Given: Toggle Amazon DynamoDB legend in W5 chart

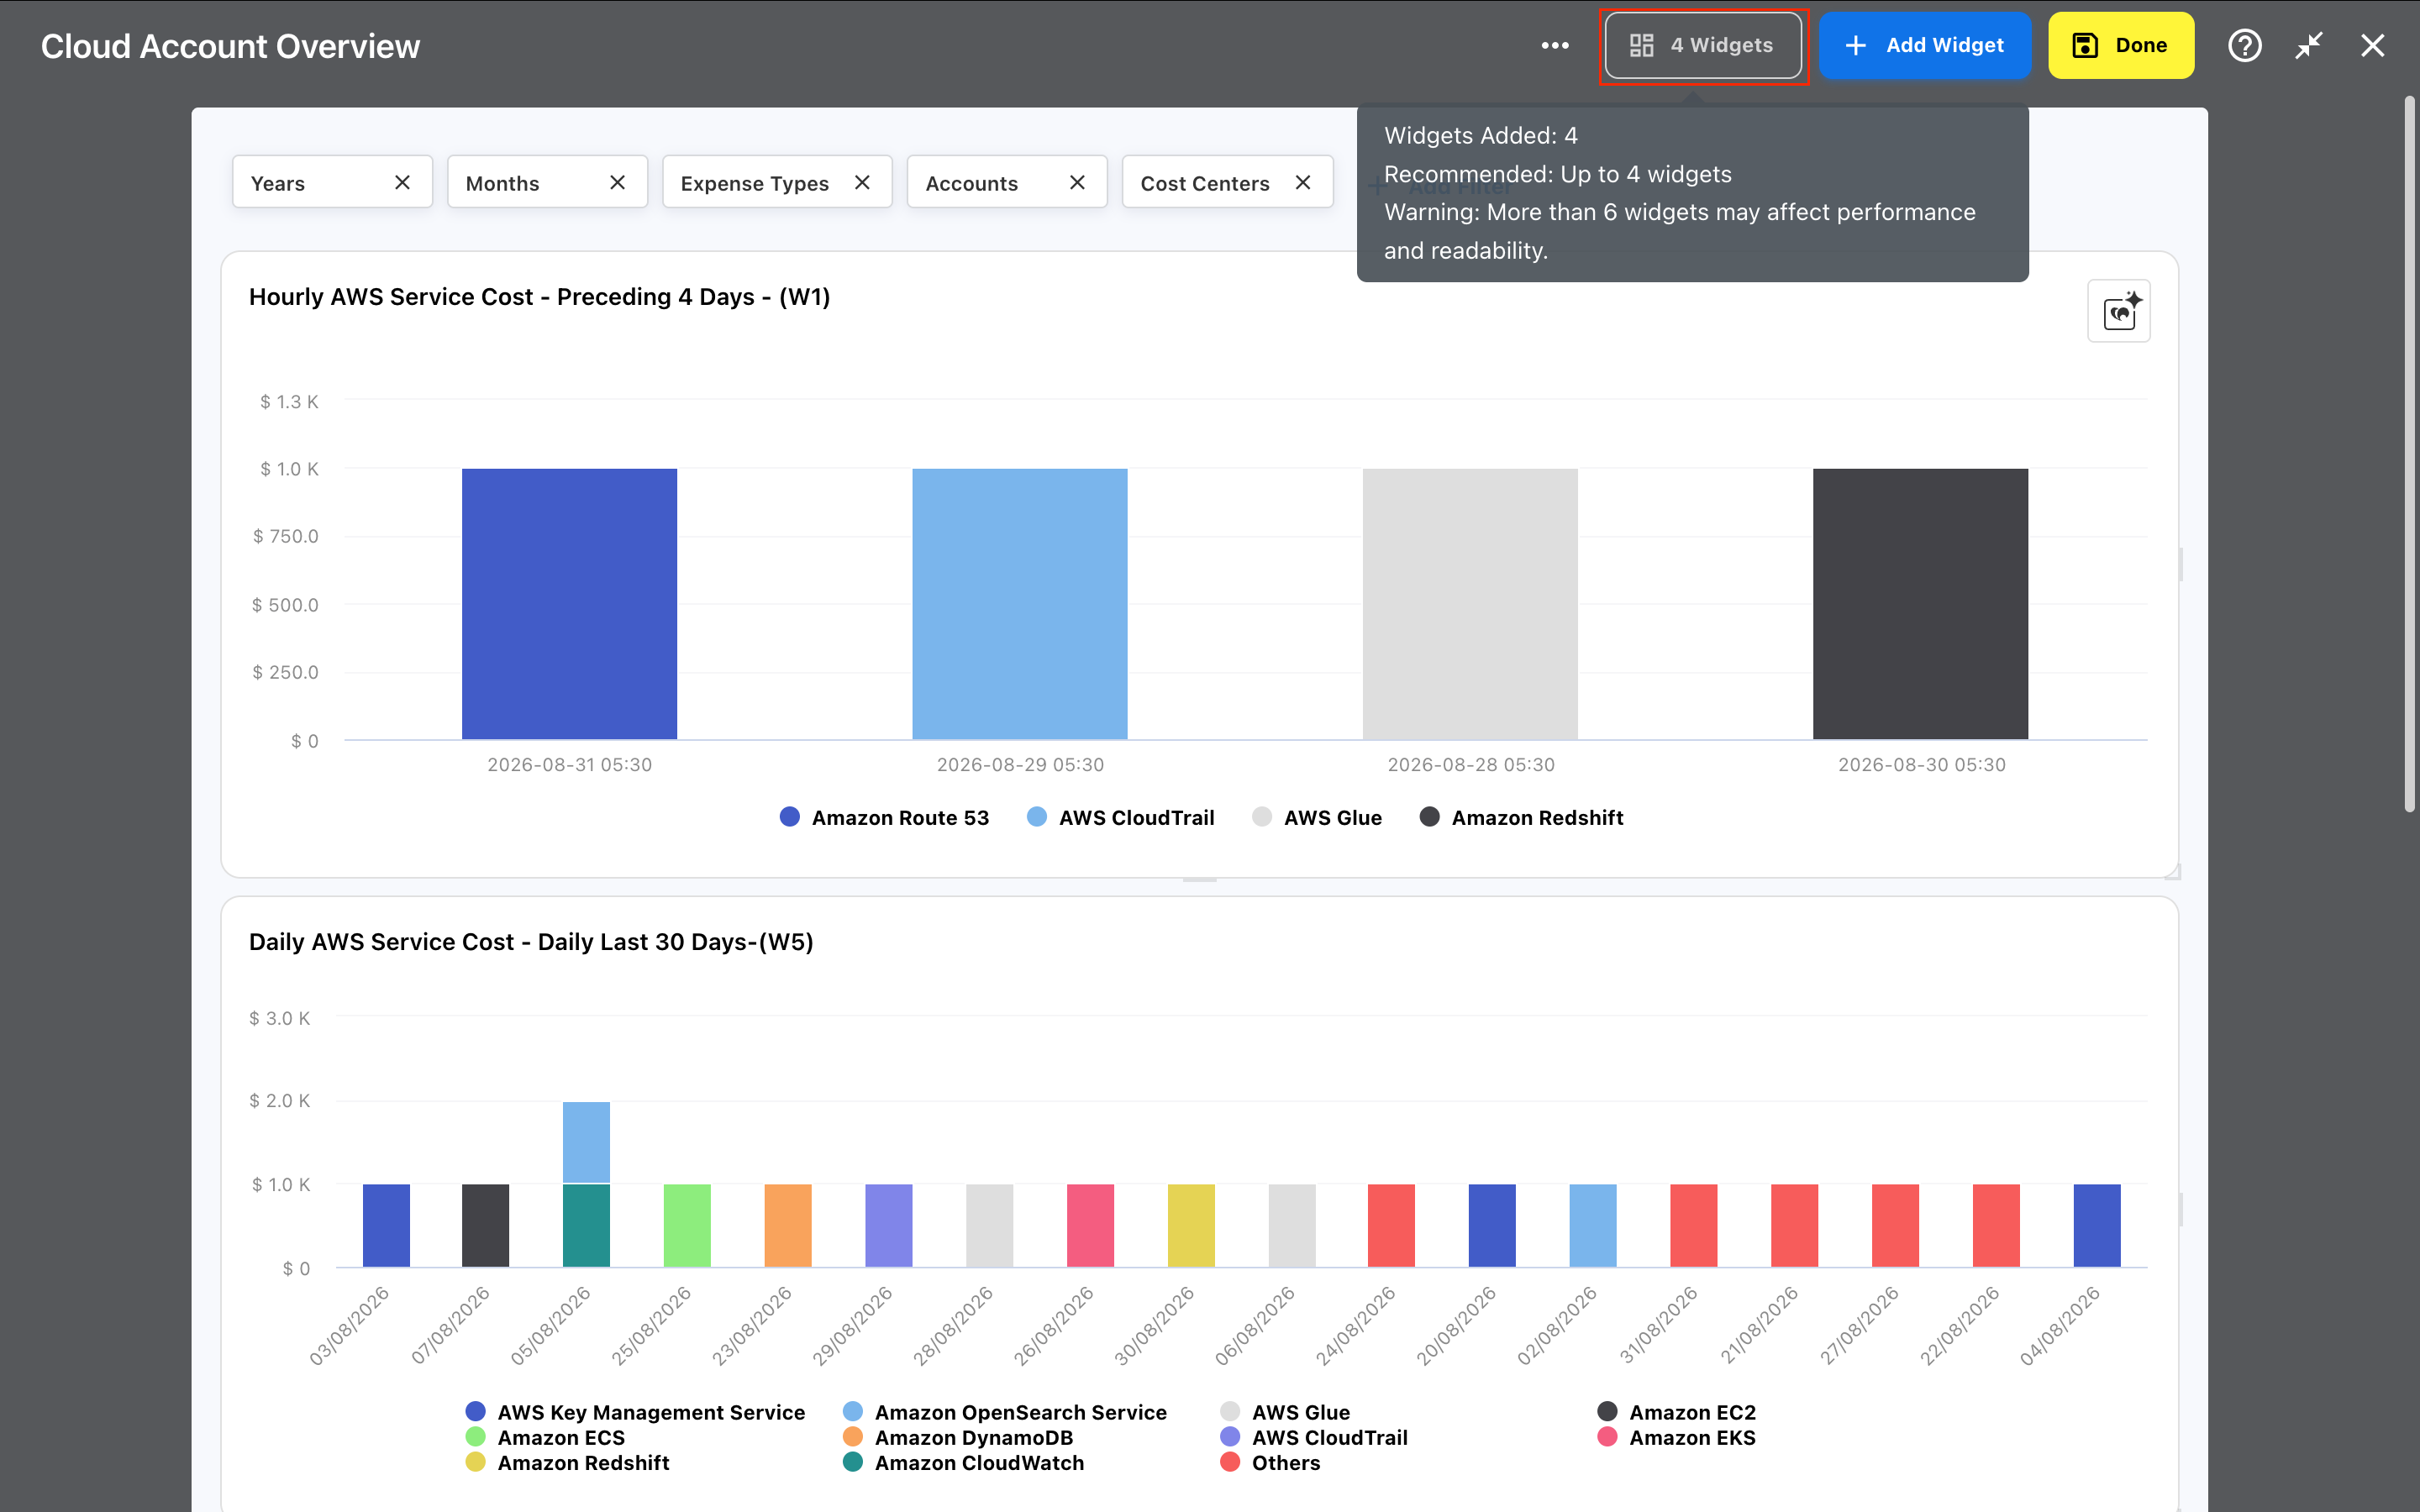Looking at the screenshot, I should (x=958, y=1437).
